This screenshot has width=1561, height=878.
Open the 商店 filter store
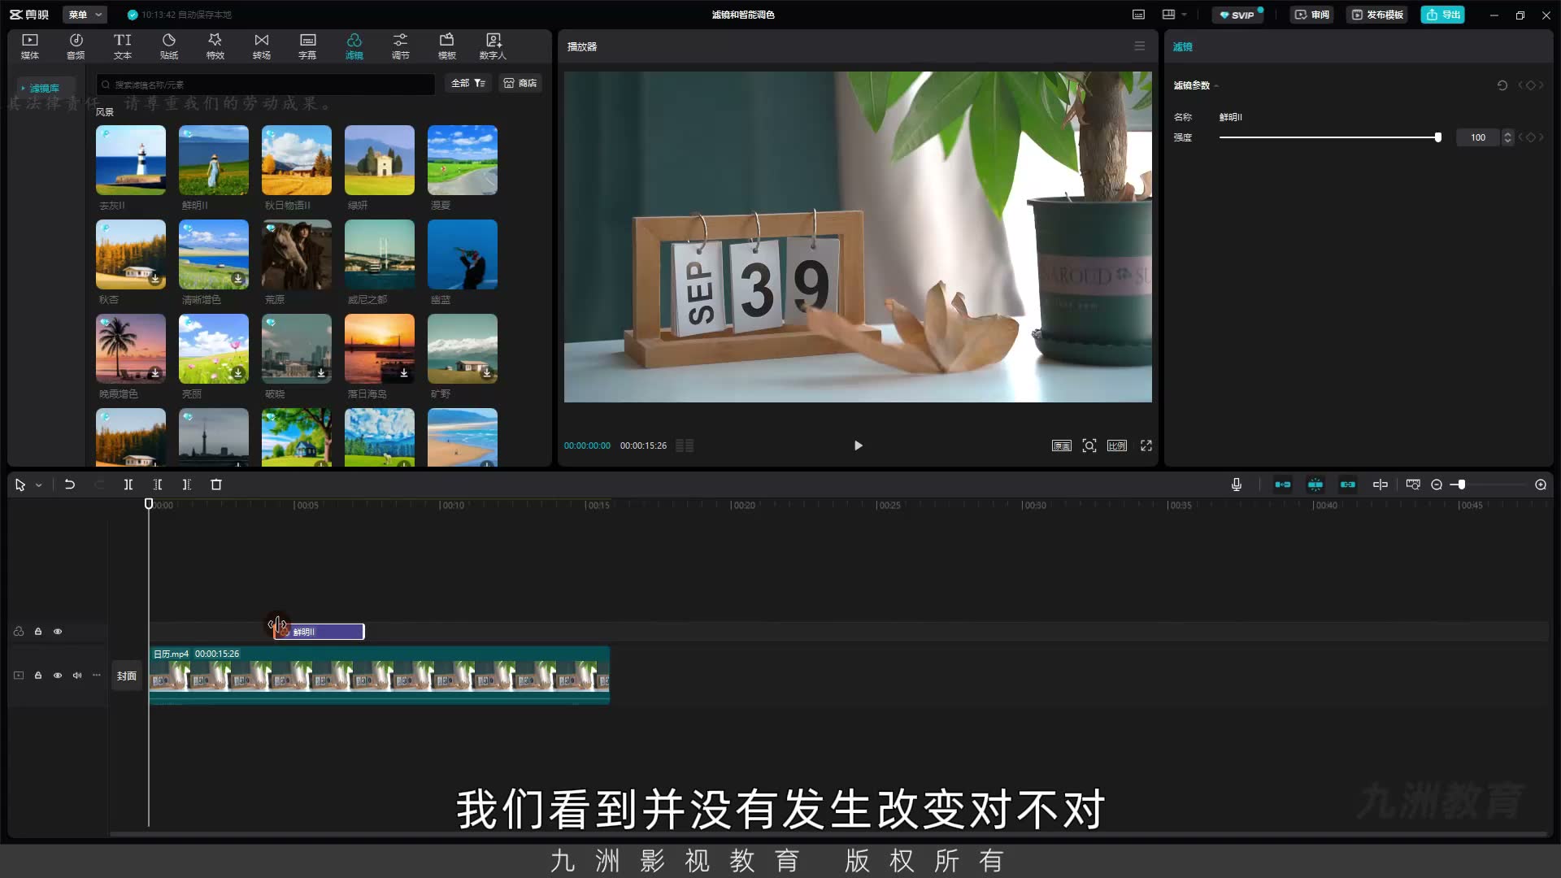click(x=520, y=83)
